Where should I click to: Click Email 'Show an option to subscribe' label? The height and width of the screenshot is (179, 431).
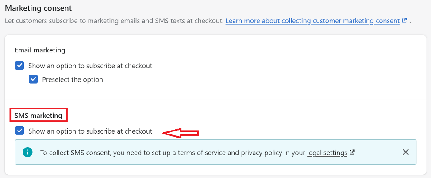(90, 66)
